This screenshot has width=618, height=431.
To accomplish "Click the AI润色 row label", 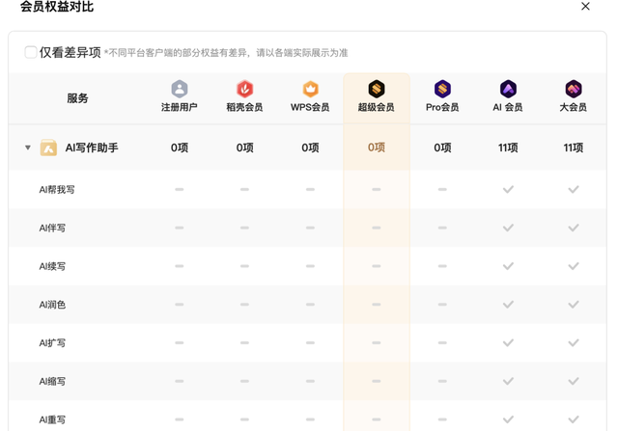I will tap(52, 305).
